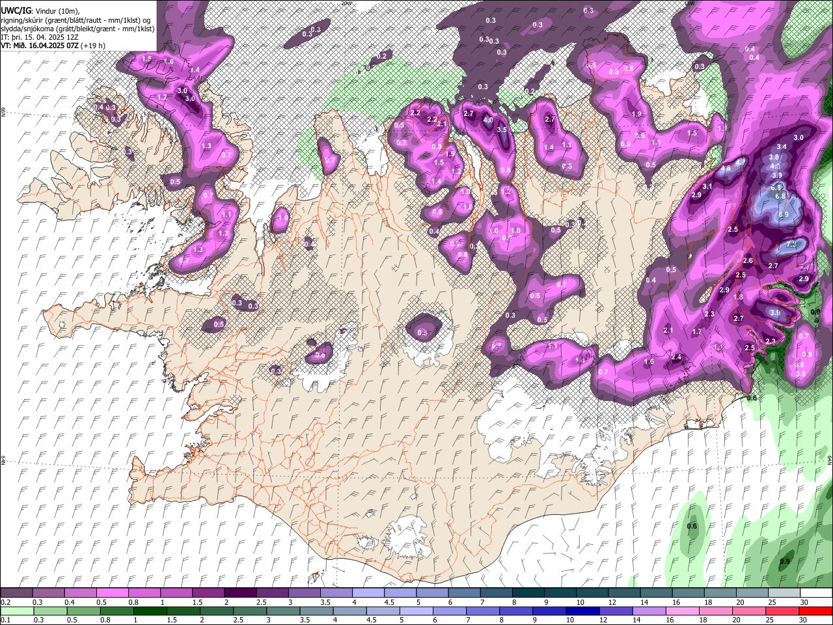The height and width of the screenshot is (625, 833).
Task: Click the '2.4' precipitation value on map
Action: point(676,357)
